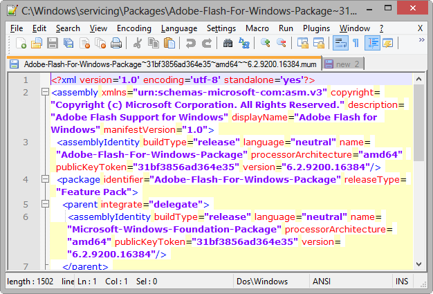Click the </parent> closing tag
This screenshot has width=433, height=294.
[85, 266]
